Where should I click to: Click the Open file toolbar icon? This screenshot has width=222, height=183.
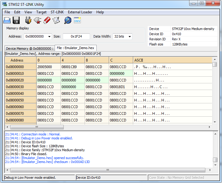(7, 20)
